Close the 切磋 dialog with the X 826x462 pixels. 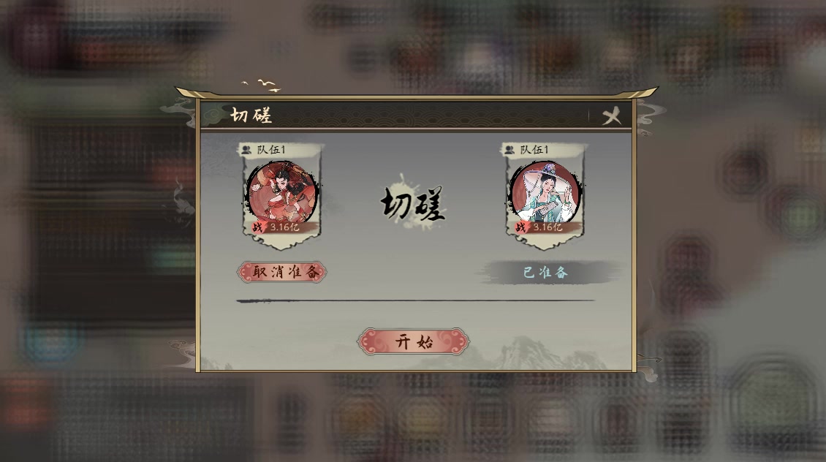(x=612, y=116)
